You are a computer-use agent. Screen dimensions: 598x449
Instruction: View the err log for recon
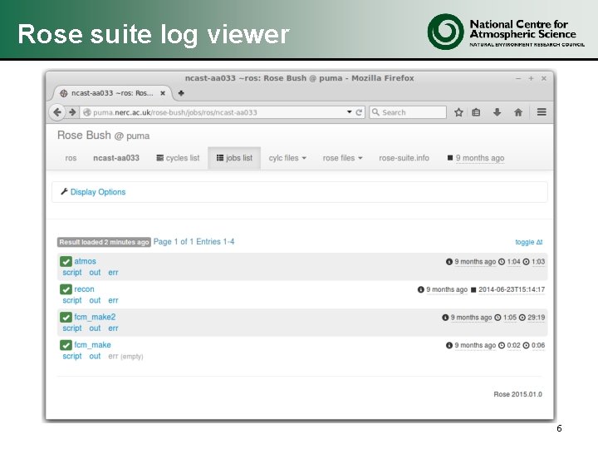click(113, 300)
